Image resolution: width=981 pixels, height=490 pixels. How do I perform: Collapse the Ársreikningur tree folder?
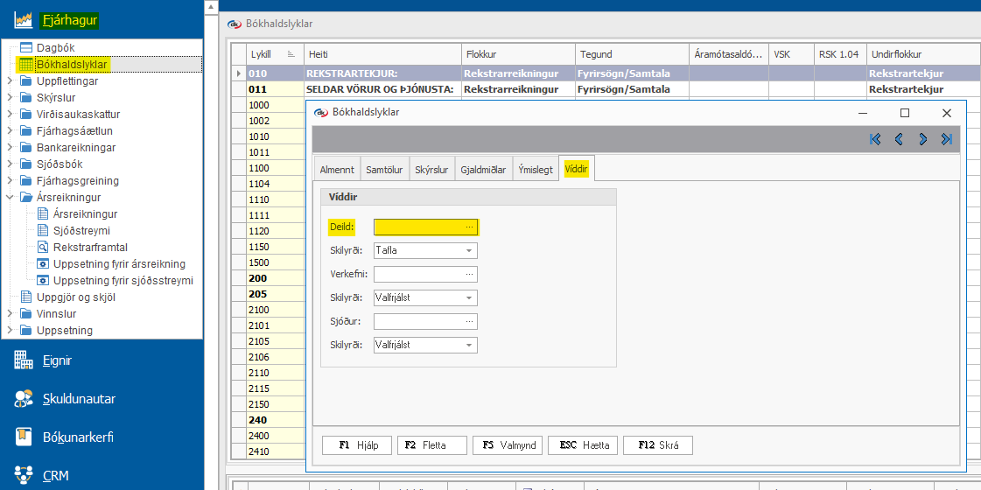click(x=9, y=198)
